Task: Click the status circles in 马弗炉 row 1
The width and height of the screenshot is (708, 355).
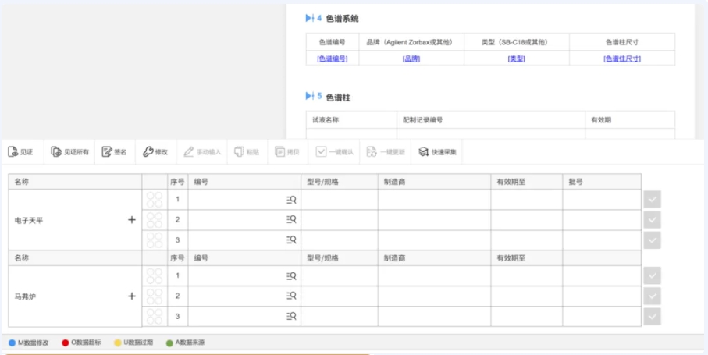Action: tap(155, 276)
